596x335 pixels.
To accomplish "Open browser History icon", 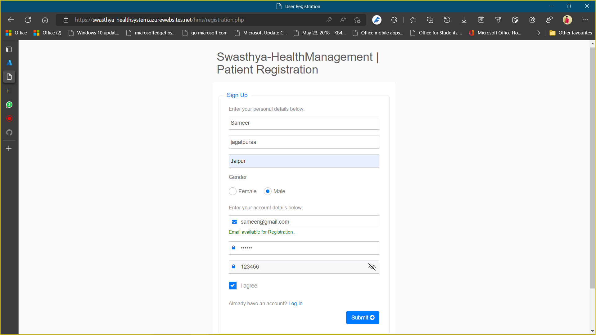I will pyautogui.click(x=447, y=20).
